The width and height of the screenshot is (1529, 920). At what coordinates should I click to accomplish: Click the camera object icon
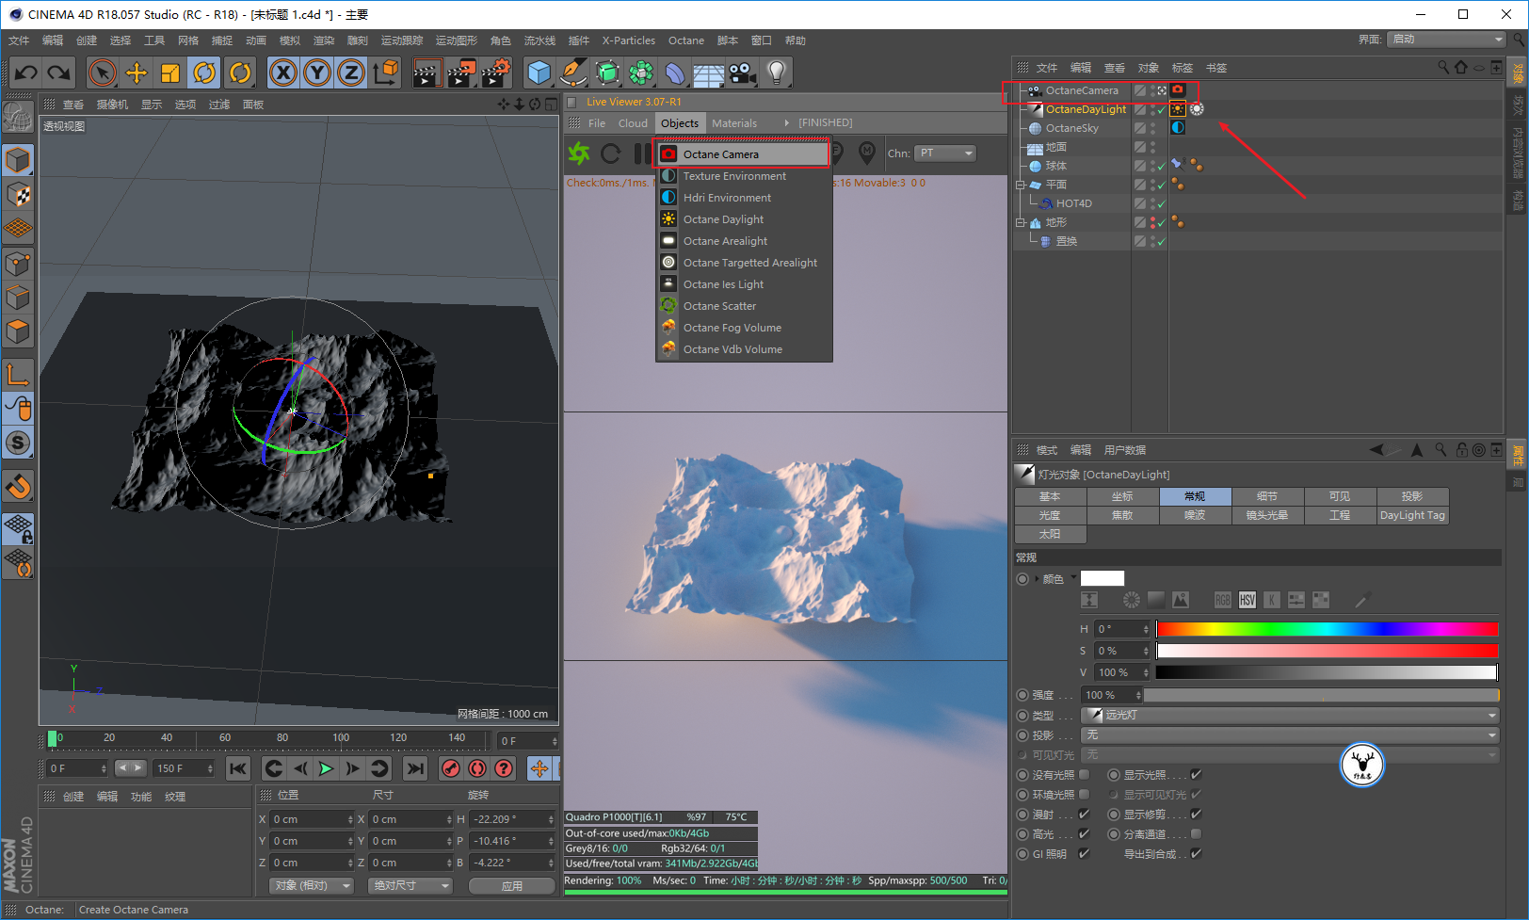(742, 73)
